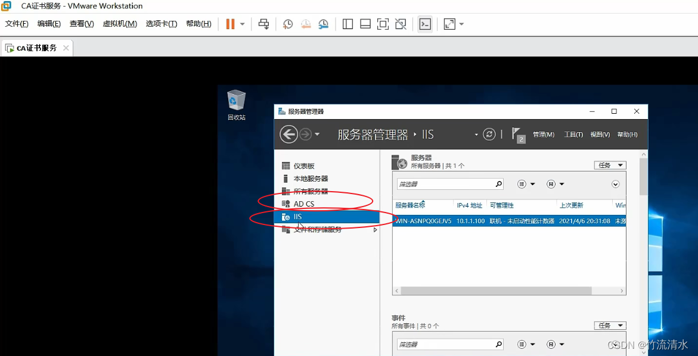
Task: Click the 10.1.1.100 IP address cell
Action: click(x=470, y=221)
